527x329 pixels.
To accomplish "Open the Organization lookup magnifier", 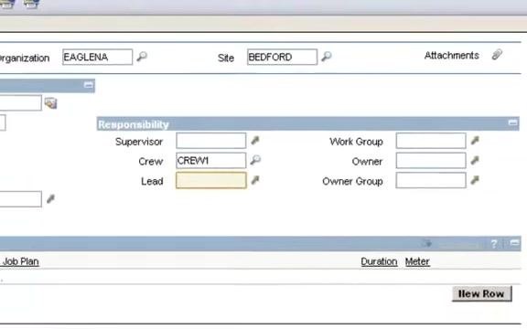I will 142,56.
